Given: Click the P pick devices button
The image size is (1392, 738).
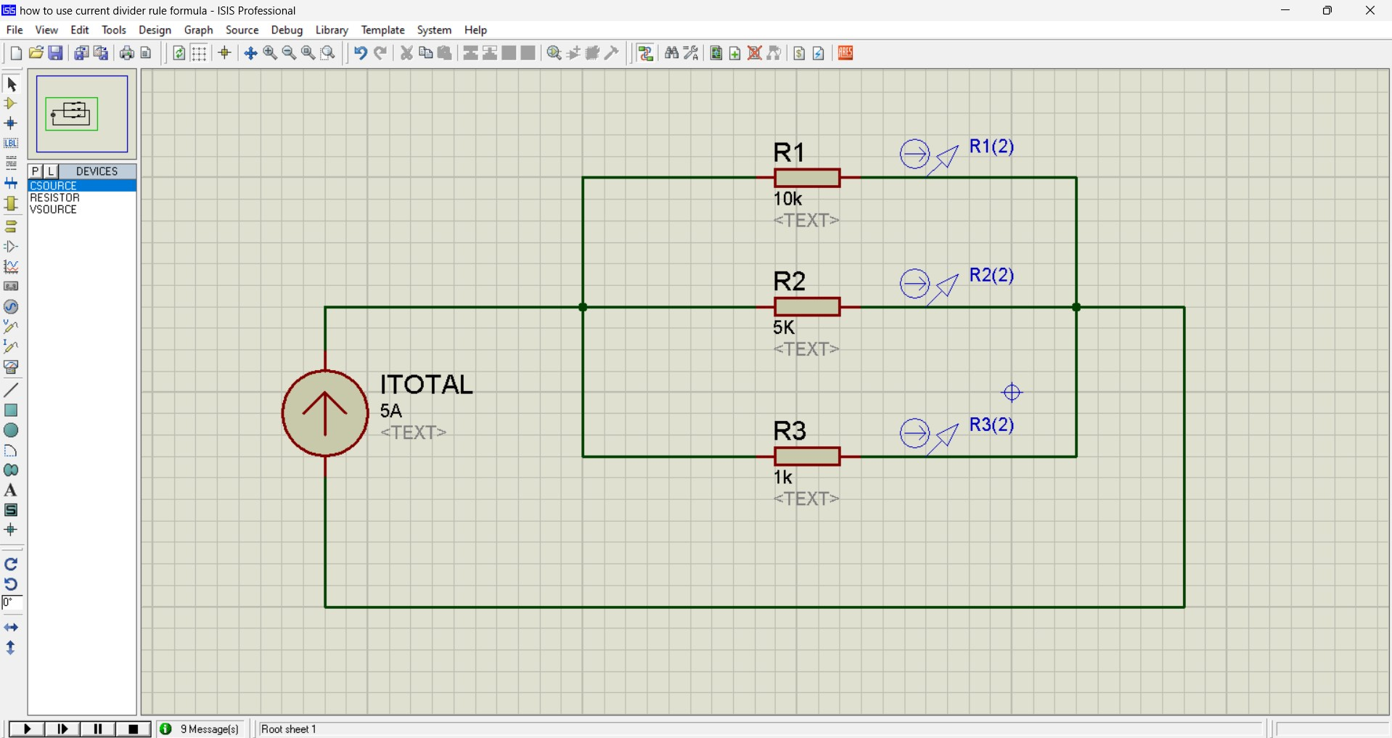Looking at the screenshot, I should [x=36, y=171].
